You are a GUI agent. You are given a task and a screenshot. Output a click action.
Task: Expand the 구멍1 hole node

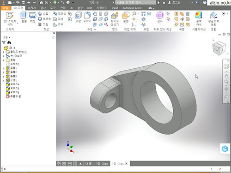pyautogui.click(x=3, y=80)
